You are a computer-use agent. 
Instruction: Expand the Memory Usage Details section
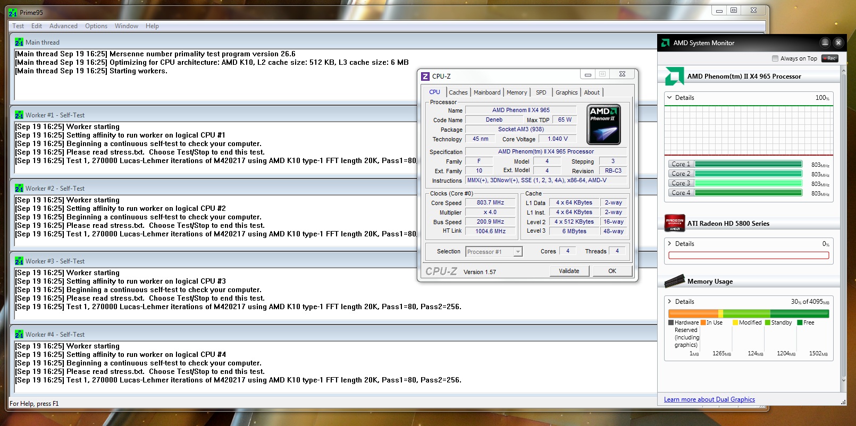[669, 301]
